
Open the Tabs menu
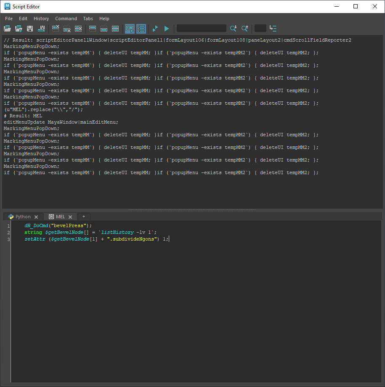(x=88, y=19)
